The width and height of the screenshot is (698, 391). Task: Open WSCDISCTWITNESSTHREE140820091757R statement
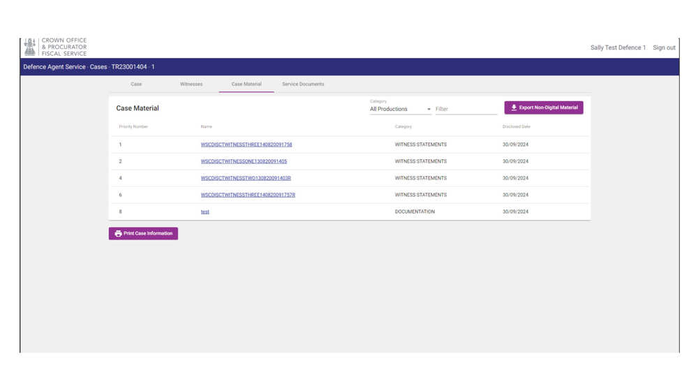tap(248, 195)
